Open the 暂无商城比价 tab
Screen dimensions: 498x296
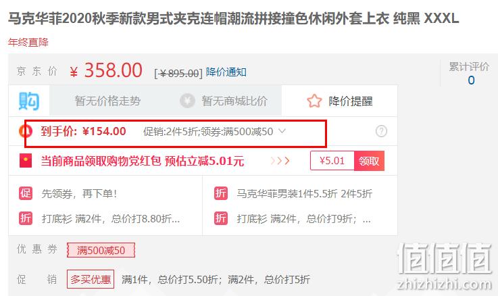coord(224,101)
